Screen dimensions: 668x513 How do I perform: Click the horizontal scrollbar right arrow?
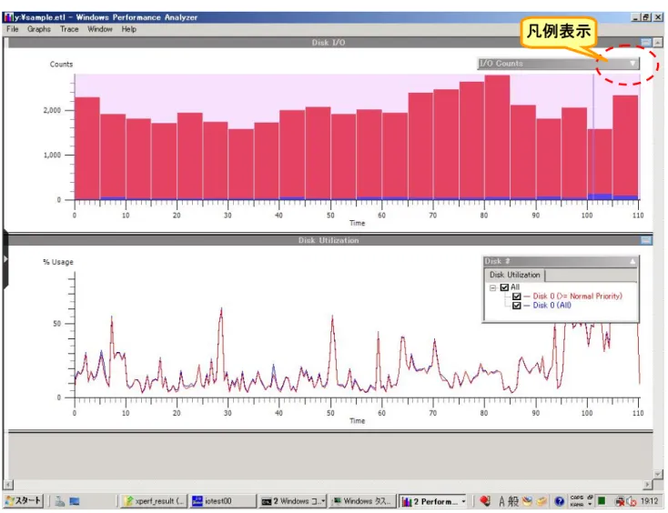[x=648, y=485]
